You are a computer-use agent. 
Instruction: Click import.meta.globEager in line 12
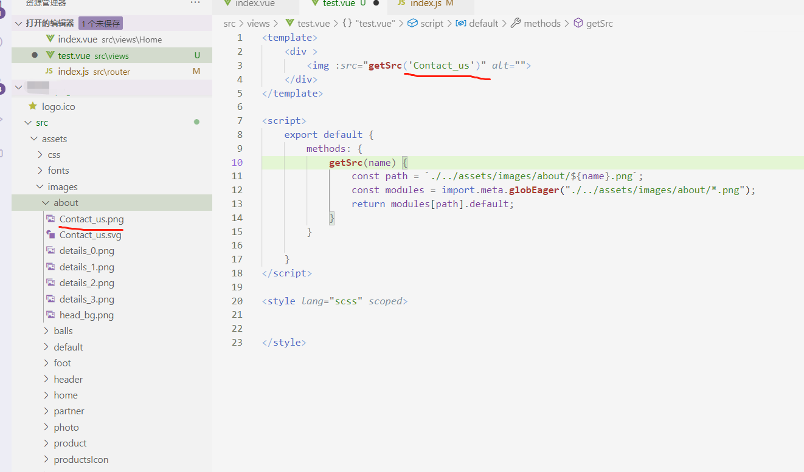501,190
